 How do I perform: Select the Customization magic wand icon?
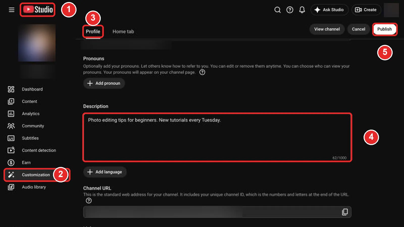tap(11, 175)
